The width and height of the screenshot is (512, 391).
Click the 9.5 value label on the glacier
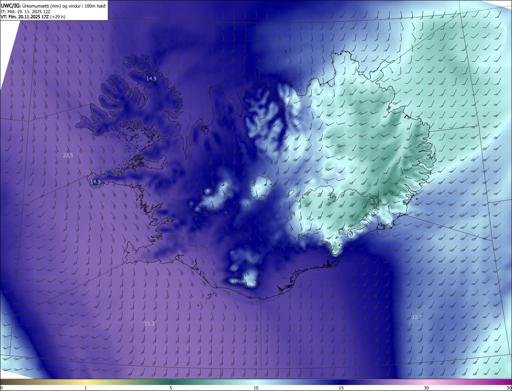tap(258, 189)
